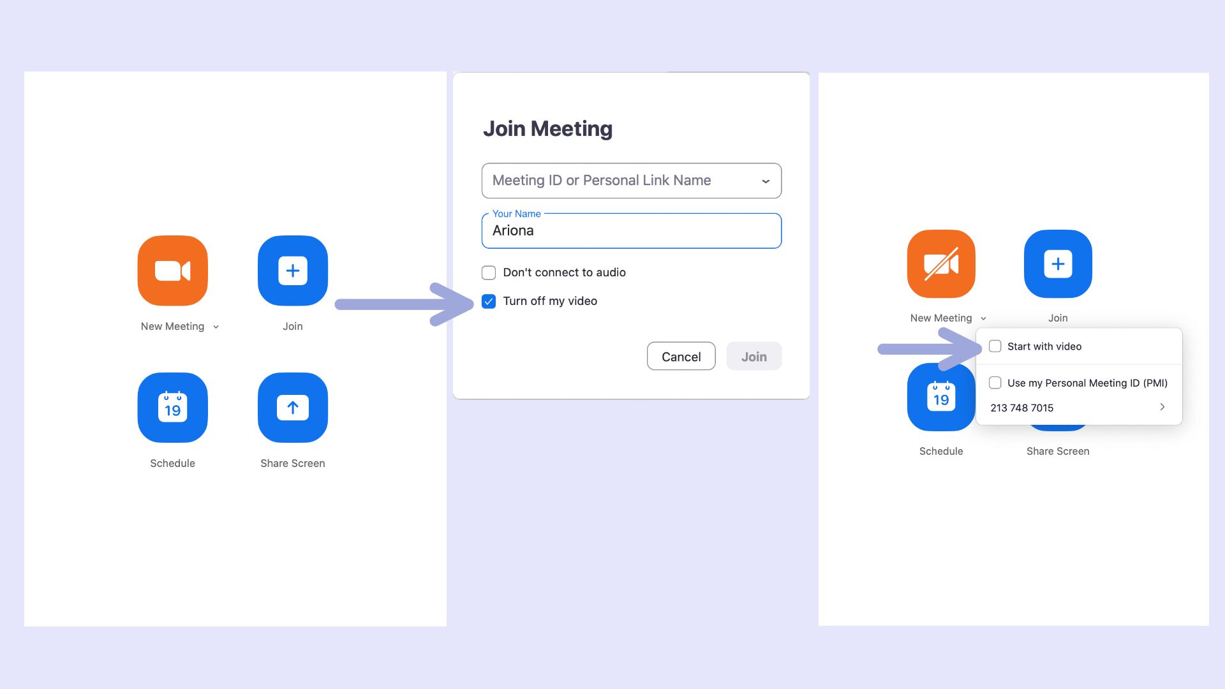The width and height of the screenshot is (1225, 689).
Task: Click the orange camera-off New Meeting icon
Action: click(x=941, y=263)
